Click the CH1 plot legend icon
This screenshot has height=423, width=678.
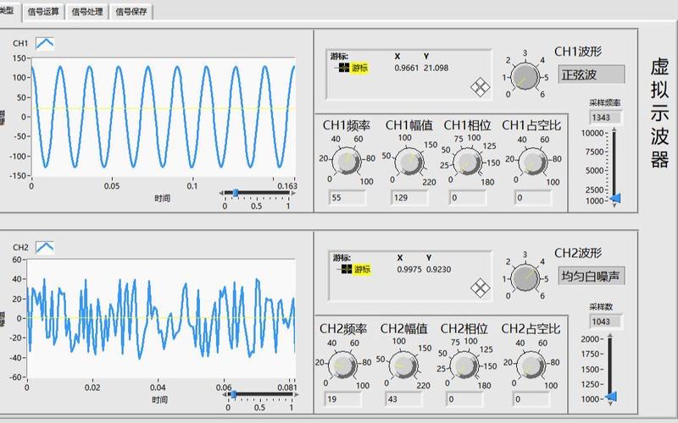[45, 43]
